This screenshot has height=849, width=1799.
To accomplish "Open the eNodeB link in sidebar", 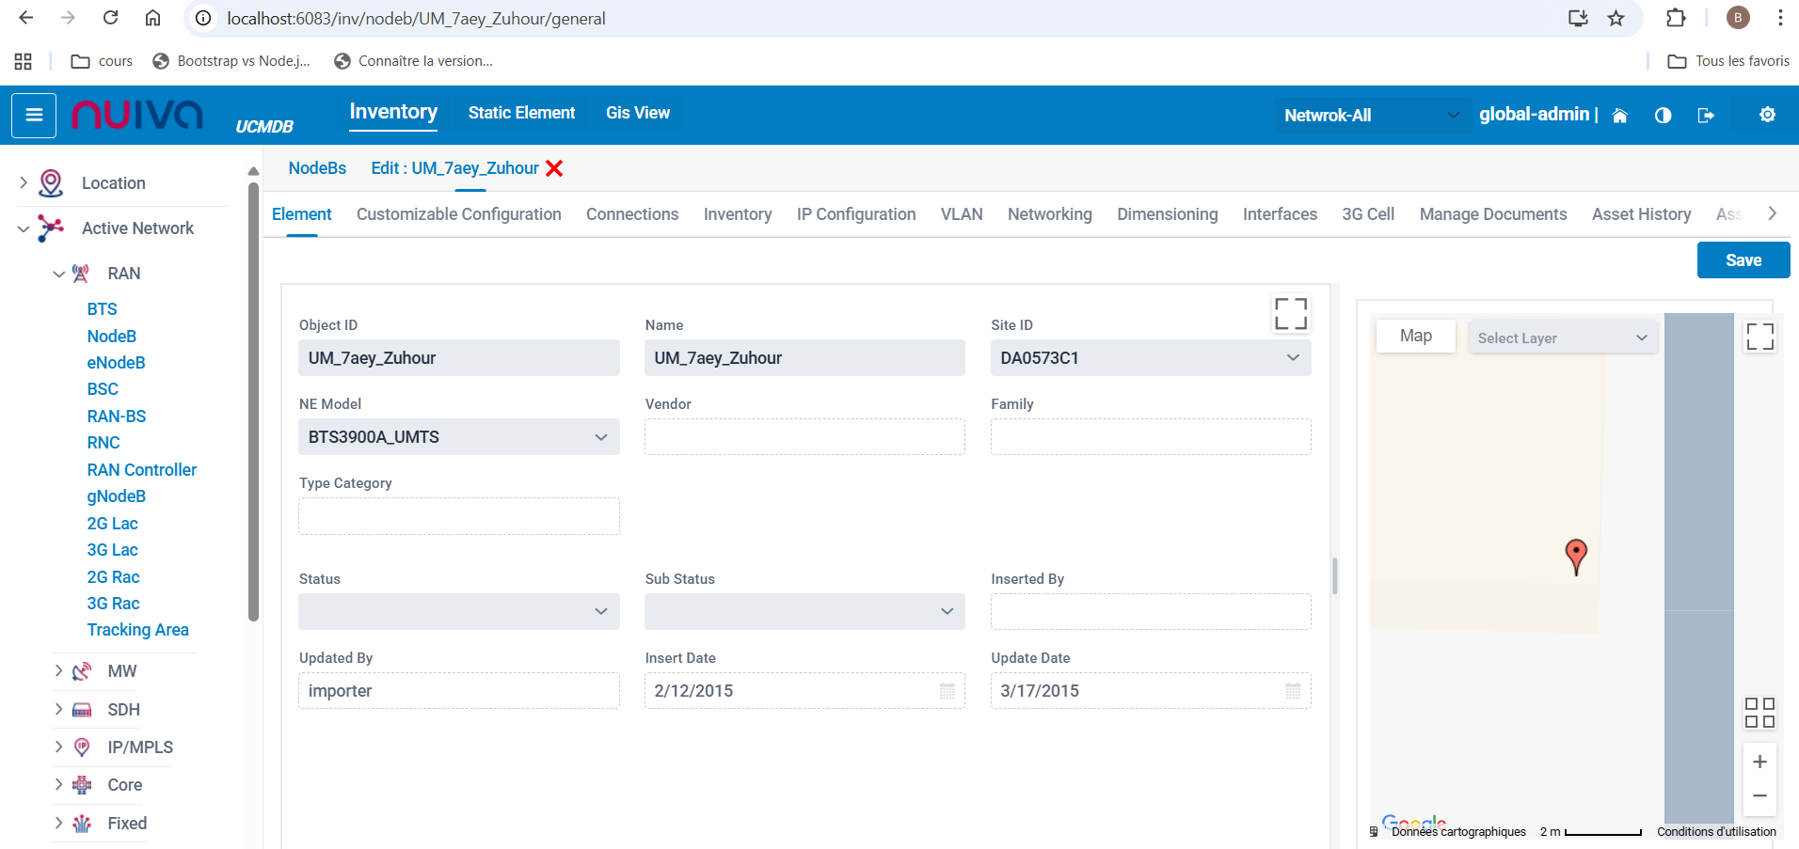I will pos(116,363).
